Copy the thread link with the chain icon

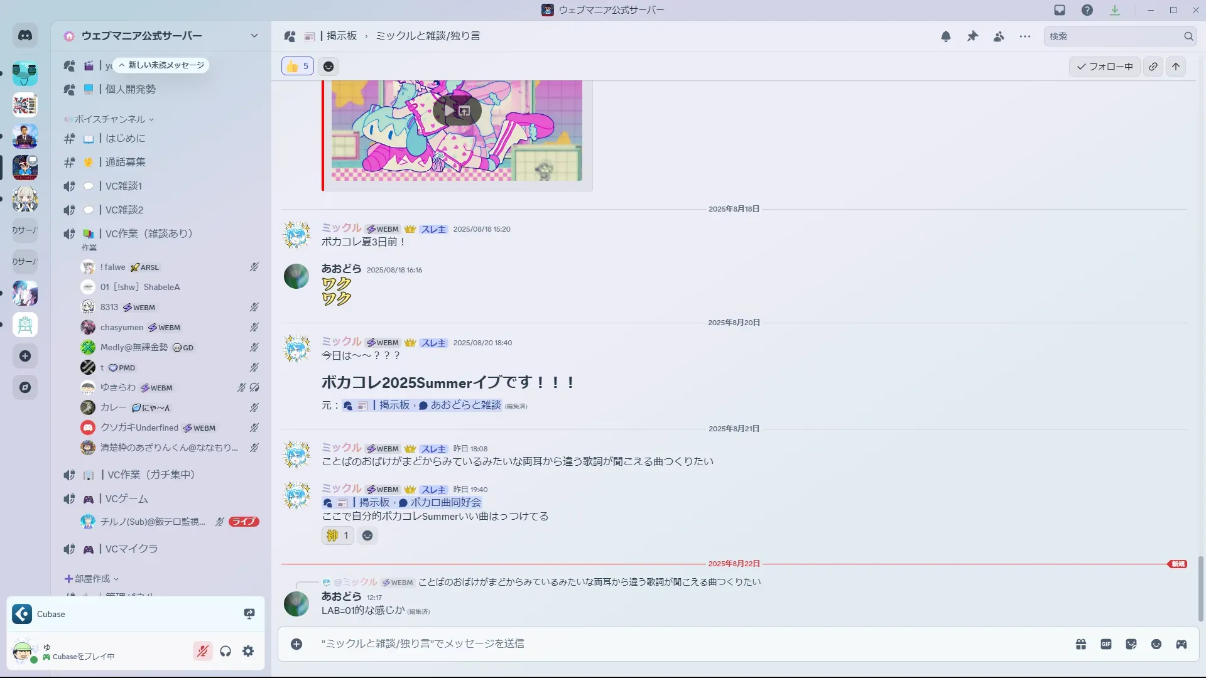click(x=1153, y=67)
